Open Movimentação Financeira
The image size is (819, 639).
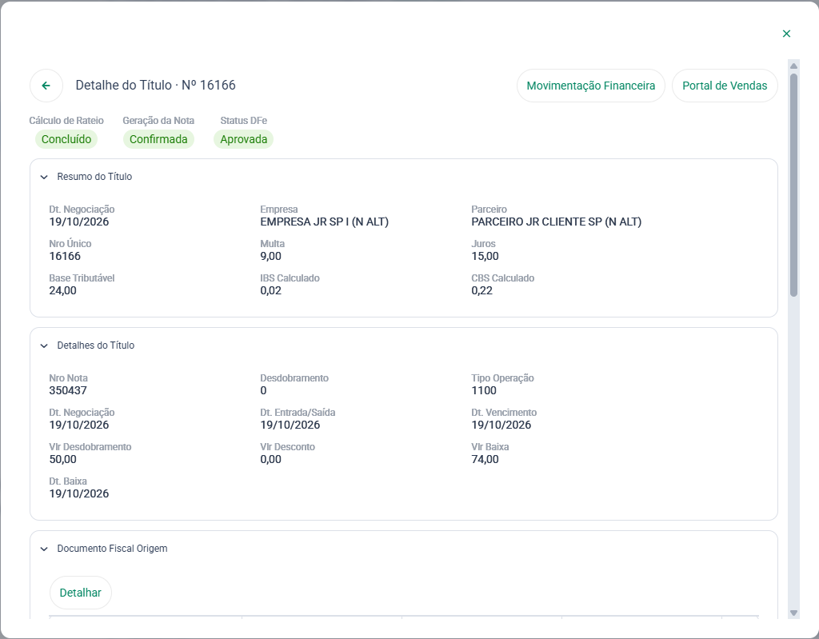591,86
